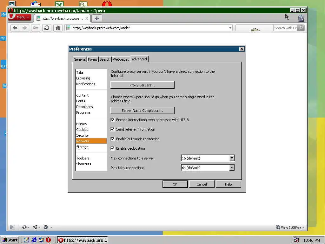Image resolution: width=325 pixels, height=244 pixels.
Task: Go forward with the Forward arrow
Action: point(24,28)
